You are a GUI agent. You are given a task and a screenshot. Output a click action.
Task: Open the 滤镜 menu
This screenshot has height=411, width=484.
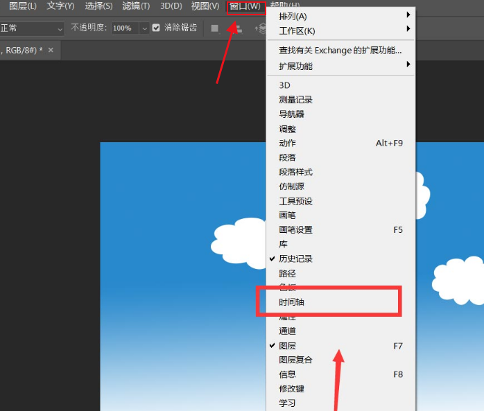pyautogui.click(x=136, y=6)
